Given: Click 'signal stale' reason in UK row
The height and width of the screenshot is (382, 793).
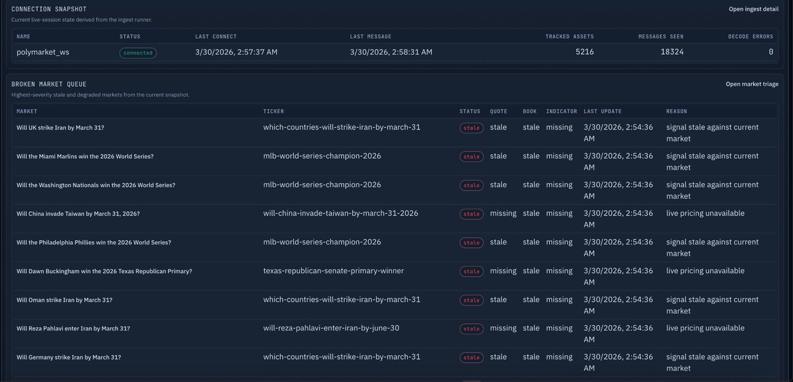Looking at the screenshot, I should point(712,133).
